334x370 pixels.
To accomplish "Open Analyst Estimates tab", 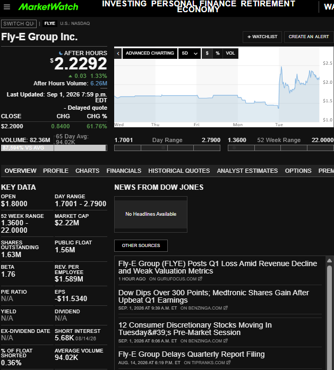I will (247, 171).
